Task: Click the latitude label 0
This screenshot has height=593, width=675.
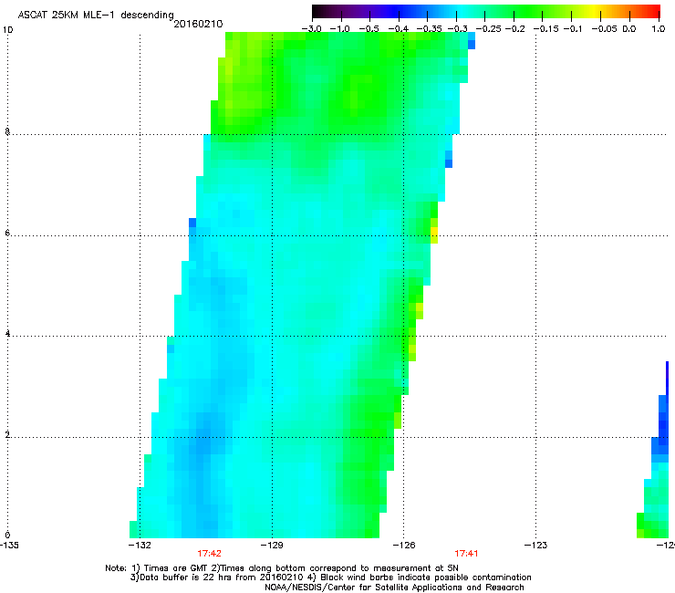Action: pyautogui.click(x=7, y=536)
